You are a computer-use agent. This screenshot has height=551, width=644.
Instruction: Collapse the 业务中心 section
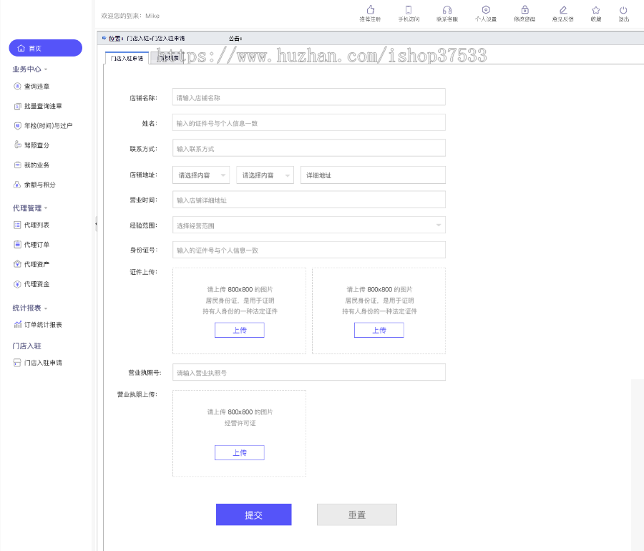[30, 69]
